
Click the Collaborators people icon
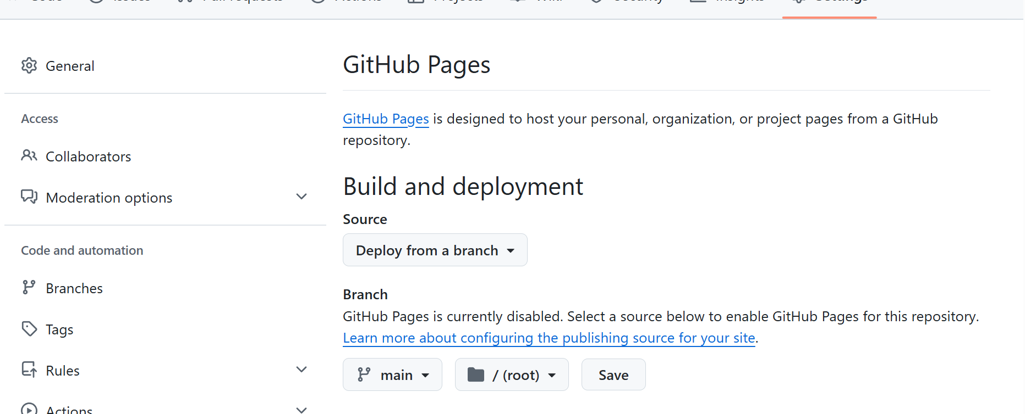[29, 156]
